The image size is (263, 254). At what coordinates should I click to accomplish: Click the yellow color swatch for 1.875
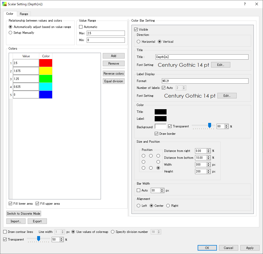coord(46,71)
